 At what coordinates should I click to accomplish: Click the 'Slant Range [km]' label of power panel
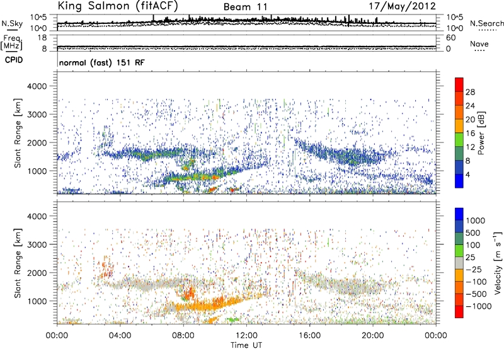point(18,133)
